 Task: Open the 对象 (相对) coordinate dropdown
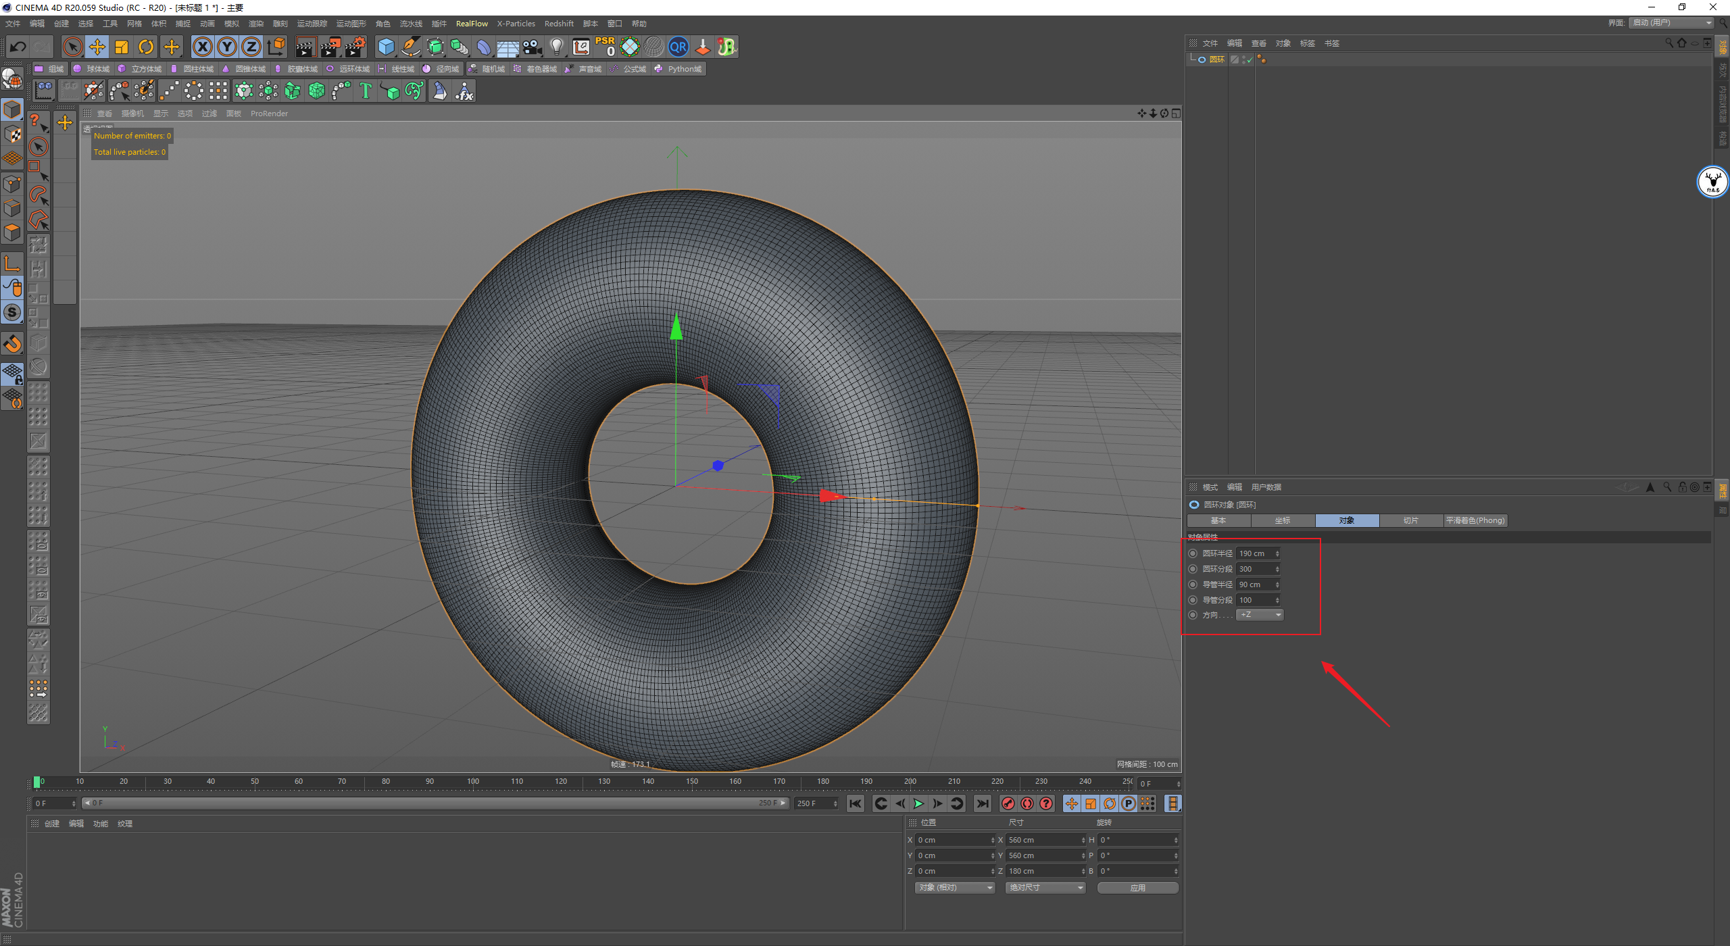coord(955,888)
